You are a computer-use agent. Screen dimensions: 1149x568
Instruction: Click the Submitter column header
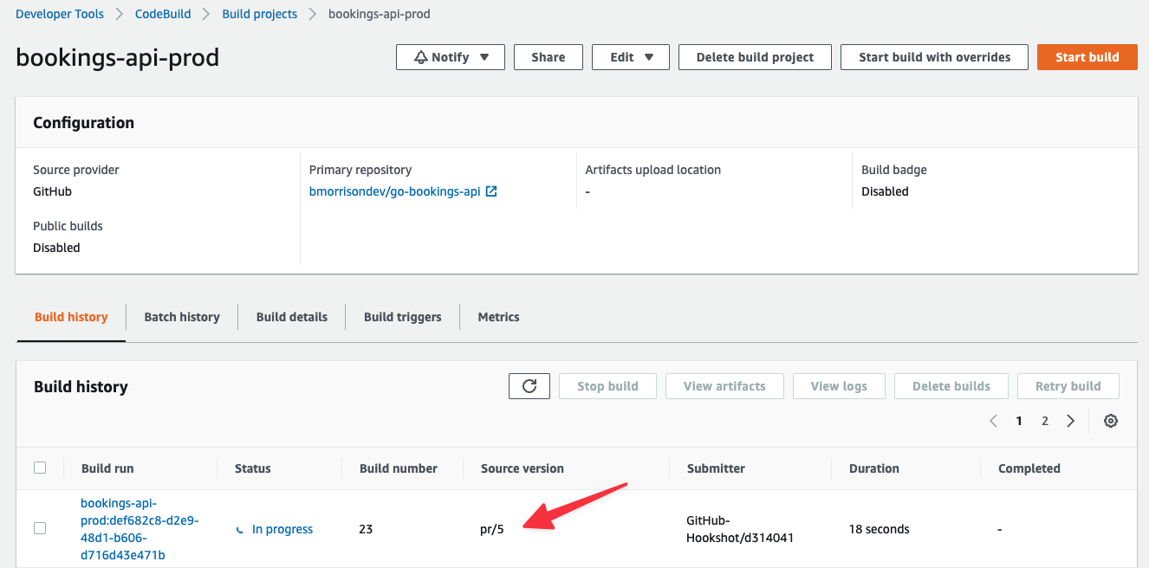[x=716, y=468]
